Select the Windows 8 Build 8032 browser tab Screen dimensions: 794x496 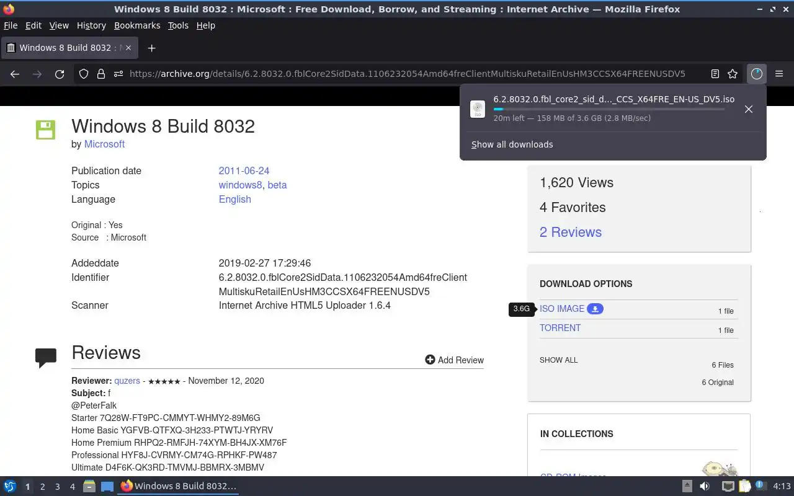69,48
